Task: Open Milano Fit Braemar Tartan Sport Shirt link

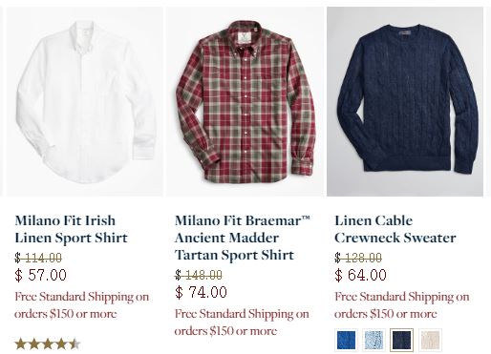Action: tap(243, 238)
